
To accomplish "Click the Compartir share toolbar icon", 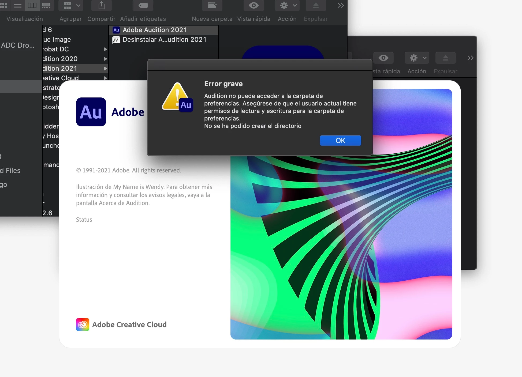I will (101, 5).
